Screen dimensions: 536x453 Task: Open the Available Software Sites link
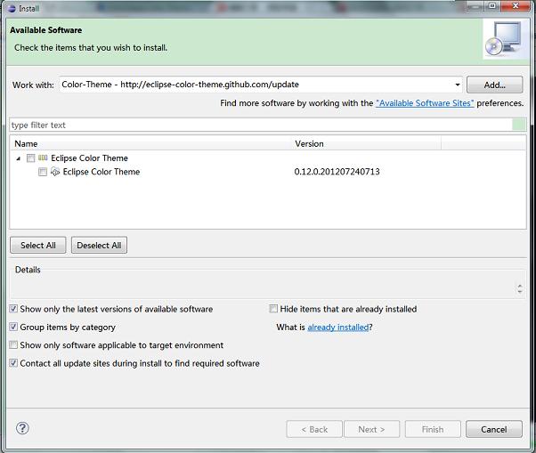[425, 103]
